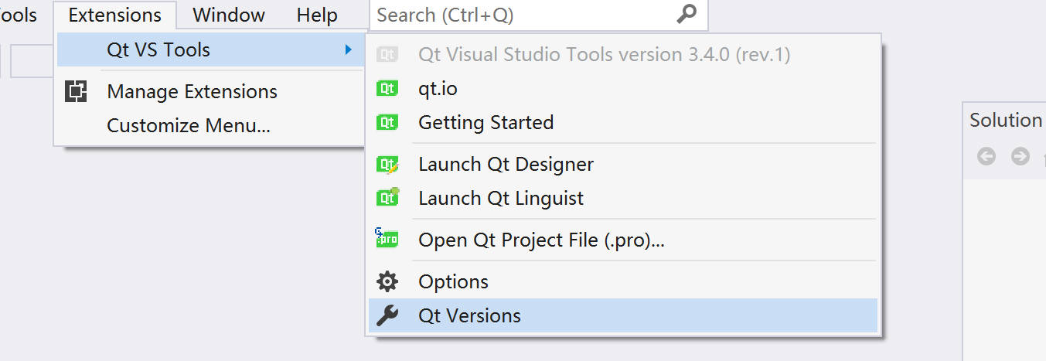Viewport: 1046px width, 361px height.
Task: Click the Solution Explorer forward arrow
Action: (1020, 156)
